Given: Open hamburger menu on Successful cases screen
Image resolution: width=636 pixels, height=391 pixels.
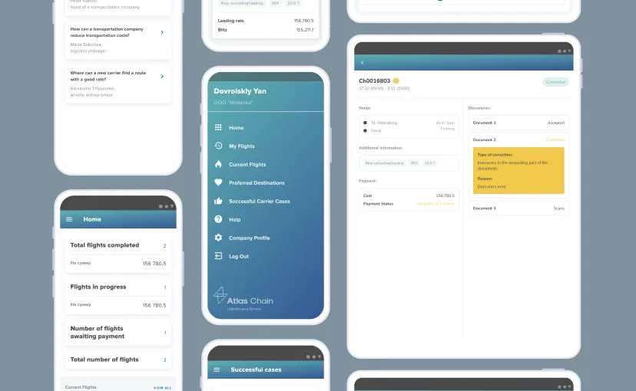Looking at the screenshot, I should coord(217,370).
